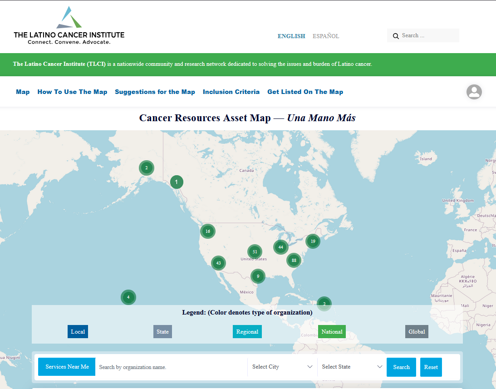Click the map cluster marker labeled 44
The image size is (496, 389).
[280, 247]
